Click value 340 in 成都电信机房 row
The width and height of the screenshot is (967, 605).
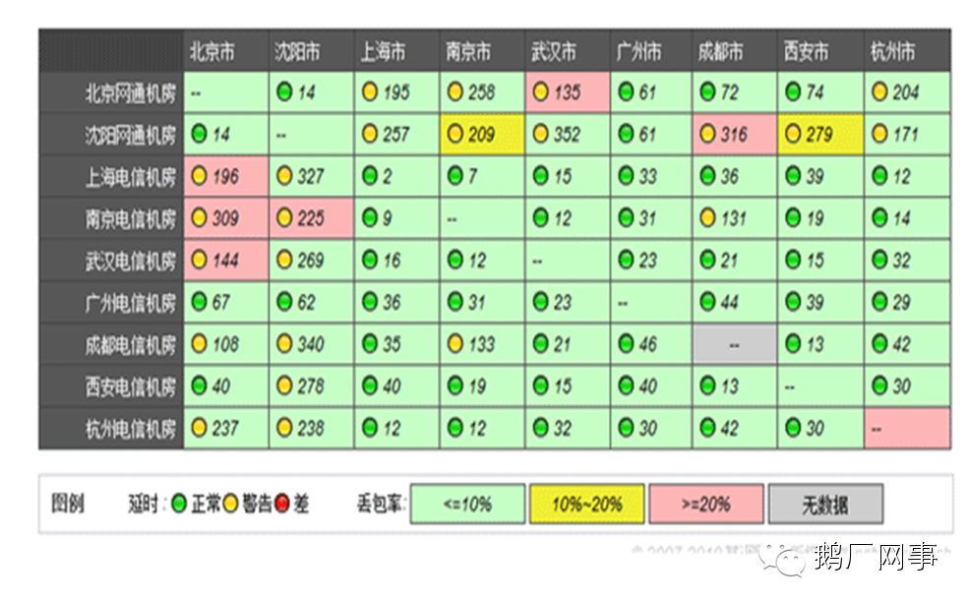[x=310, y=344]
